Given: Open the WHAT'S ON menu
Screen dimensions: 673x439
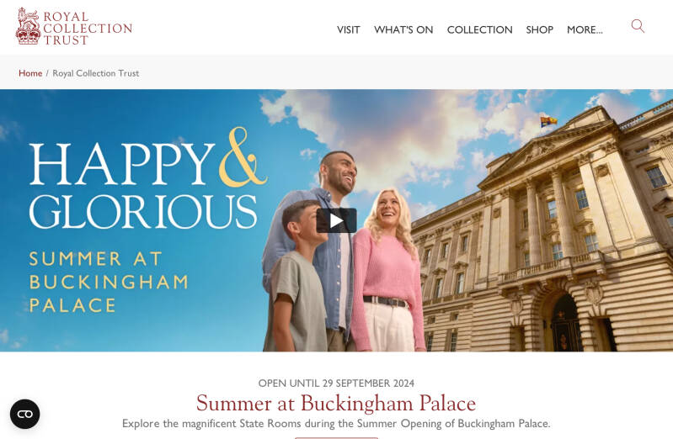Looking at the screenshot, I should pos(403,29).
